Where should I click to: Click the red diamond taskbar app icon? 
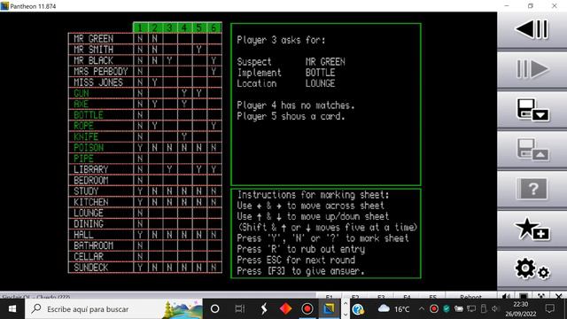pyautogui.click(x=285, y=309)
